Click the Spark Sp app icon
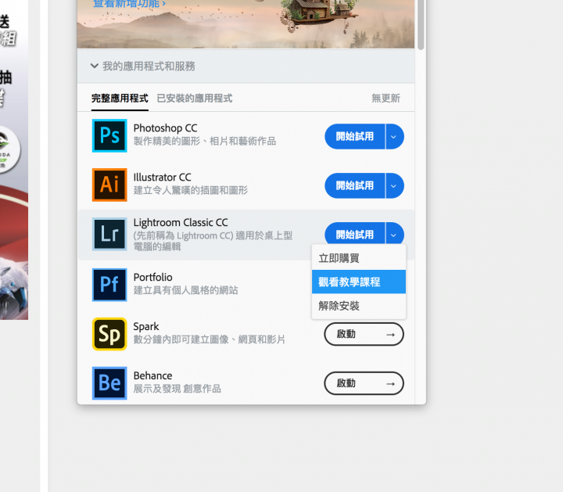 [109, 334]
